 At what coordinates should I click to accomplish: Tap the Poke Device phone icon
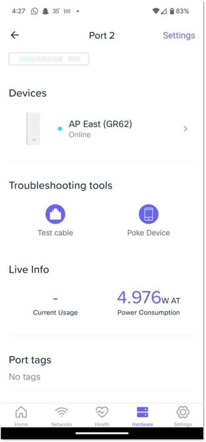coord(149,214)
